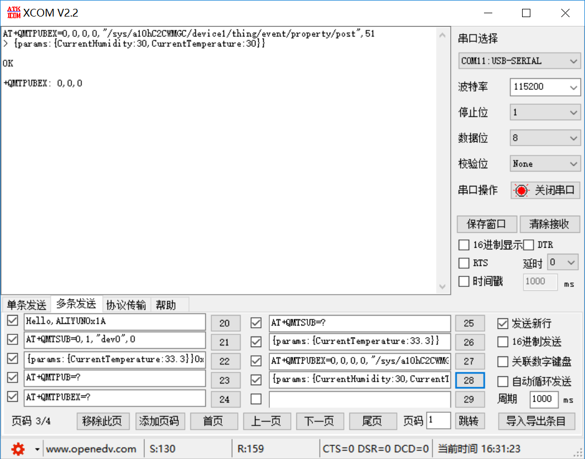The width and height of the screenshot is (585, 459).
Task: Click the red serial port indicator icon
Action: coord(521,190)
